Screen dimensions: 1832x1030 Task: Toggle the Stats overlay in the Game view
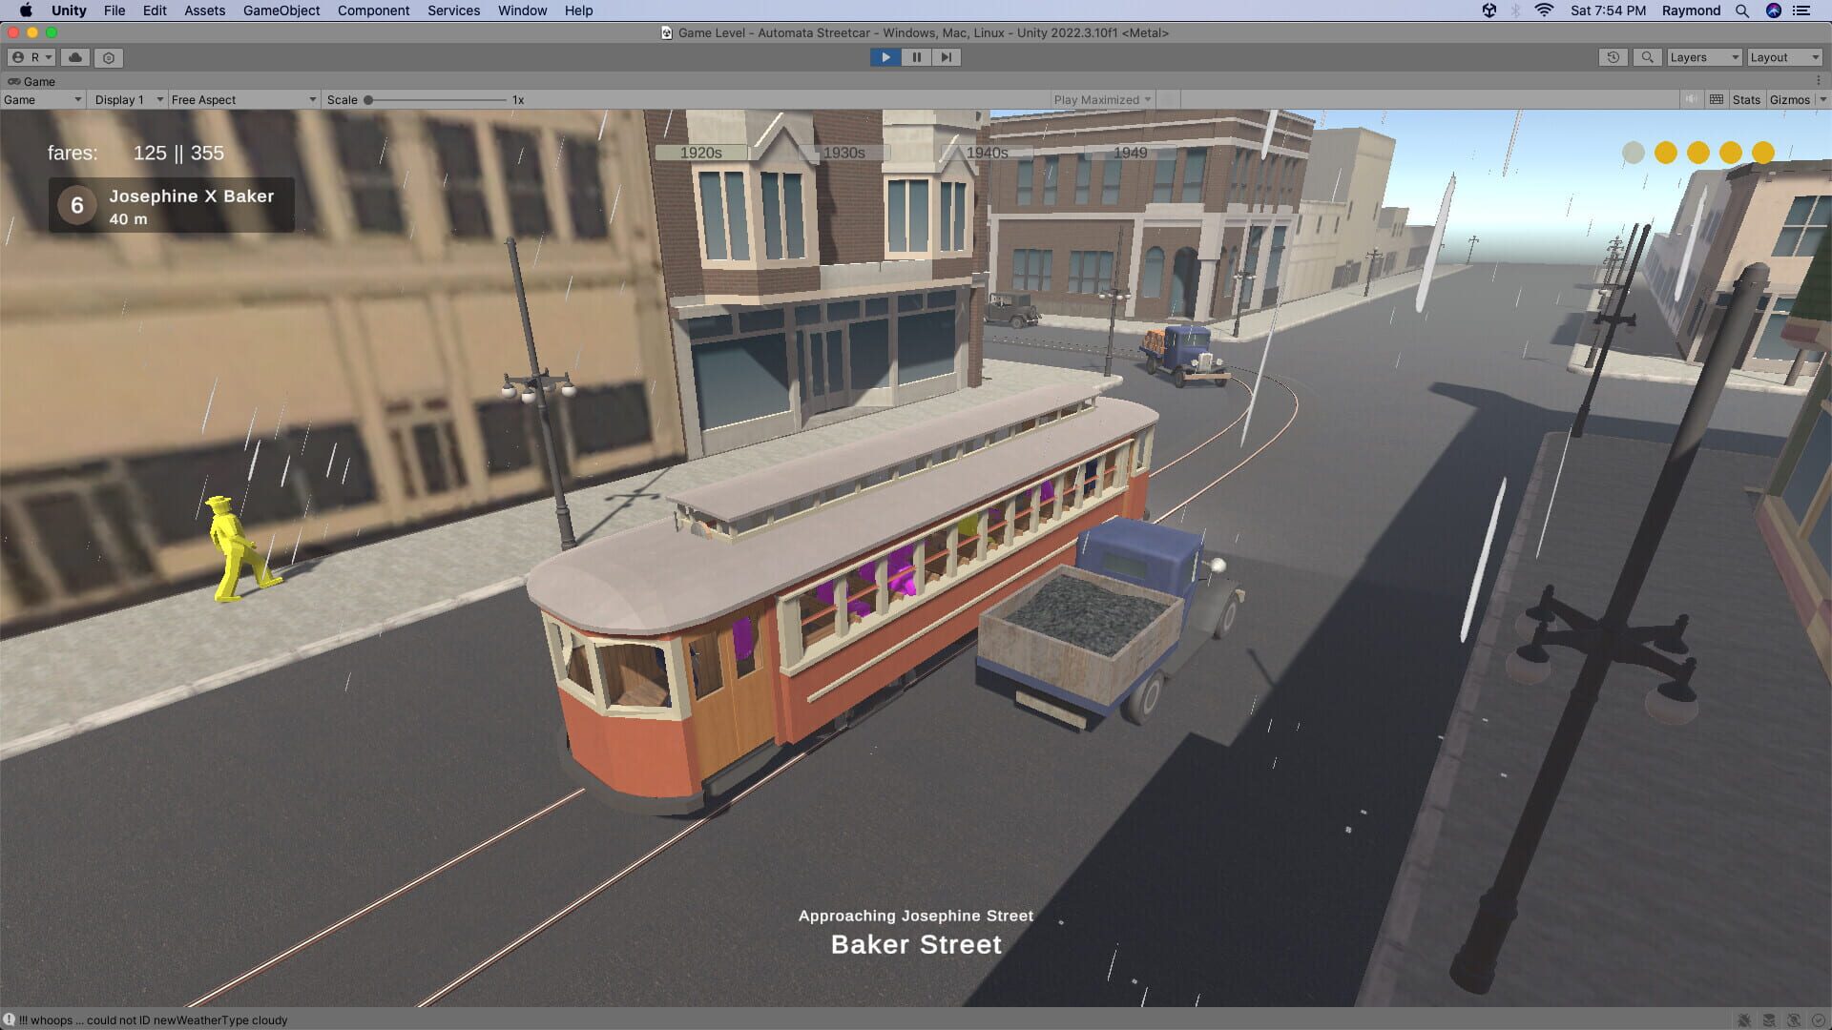[x=1746, y=99]
